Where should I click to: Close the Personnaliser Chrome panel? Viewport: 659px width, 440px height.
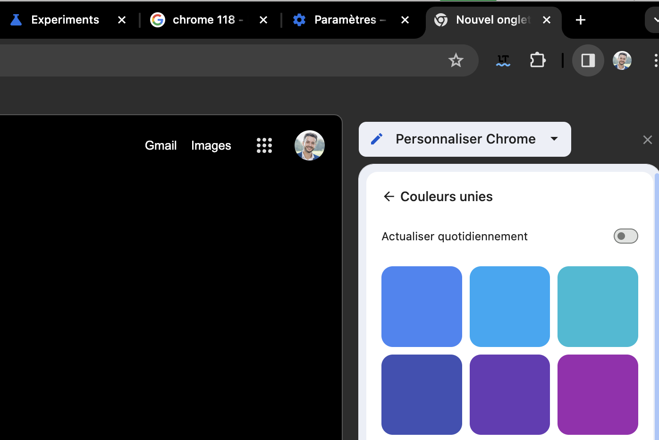click(x=647, y=139)
